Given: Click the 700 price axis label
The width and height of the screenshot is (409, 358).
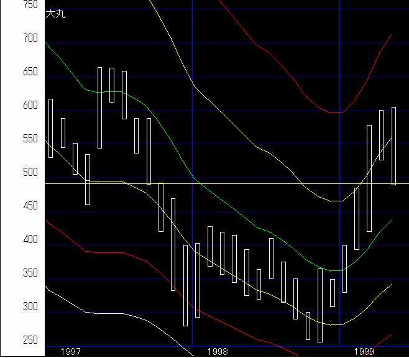Looking at the screenshot, I should pos(30,39).
